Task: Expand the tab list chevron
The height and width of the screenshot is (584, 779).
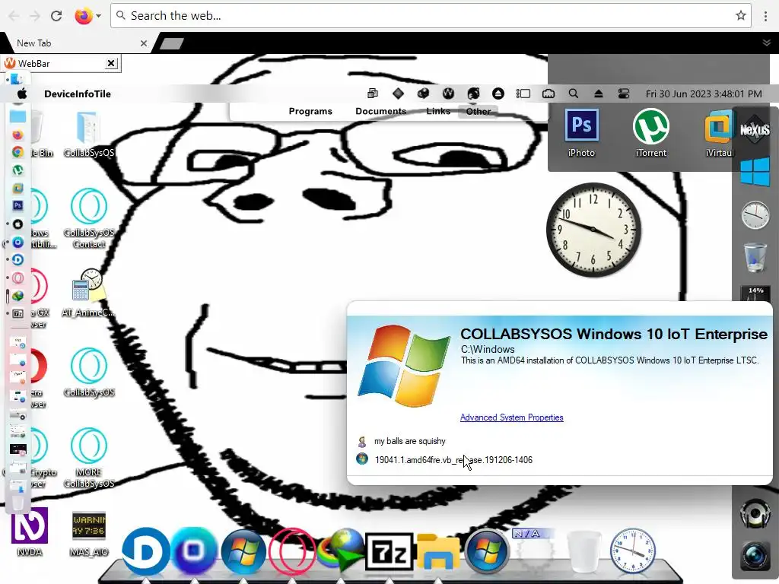Action: [x=767, y=43]
